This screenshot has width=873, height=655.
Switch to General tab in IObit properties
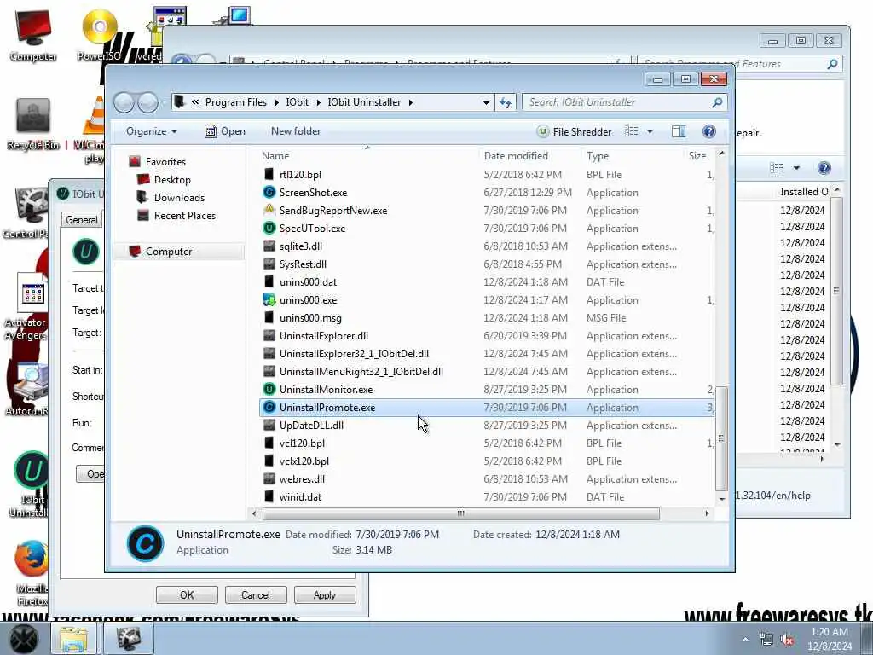click(81, 219)
